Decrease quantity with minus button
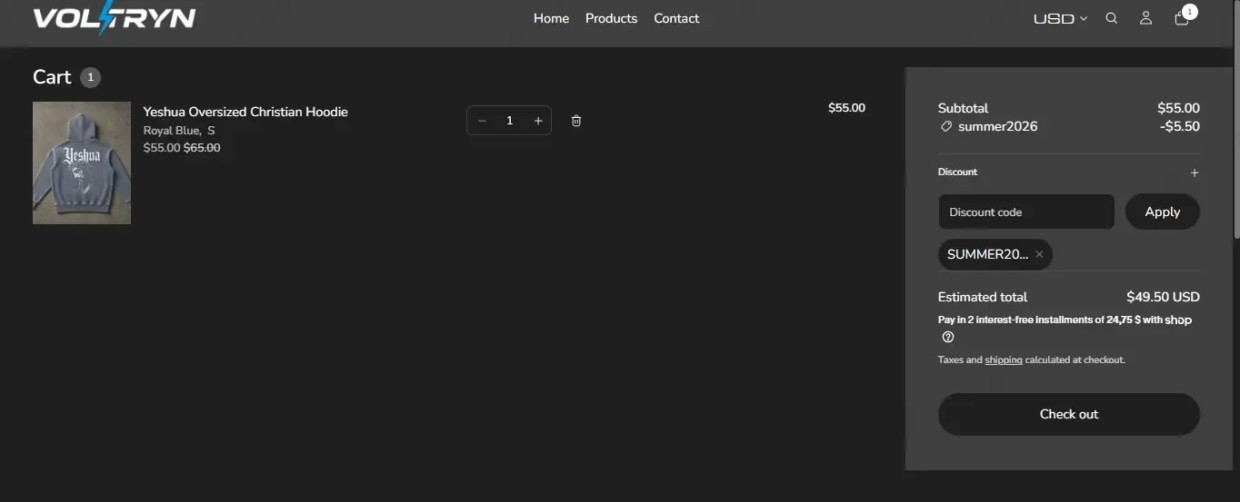The image size is (1240, 502). click(x=482, y=121)
